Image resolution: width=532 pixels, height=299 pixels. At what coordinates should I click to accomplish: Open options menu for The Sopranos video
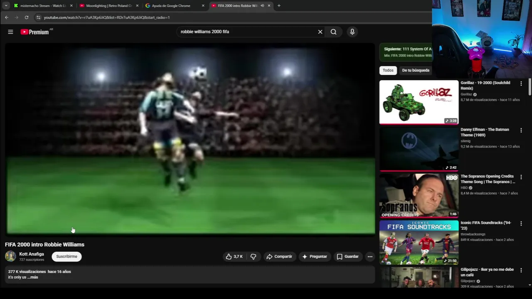pyautogui.click(x=521, y=177)
